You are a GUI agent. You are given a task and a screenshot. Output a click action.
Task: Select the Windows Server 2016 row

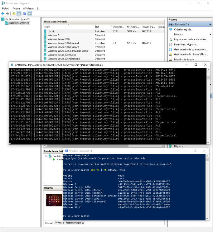click(x=104, y=39)
